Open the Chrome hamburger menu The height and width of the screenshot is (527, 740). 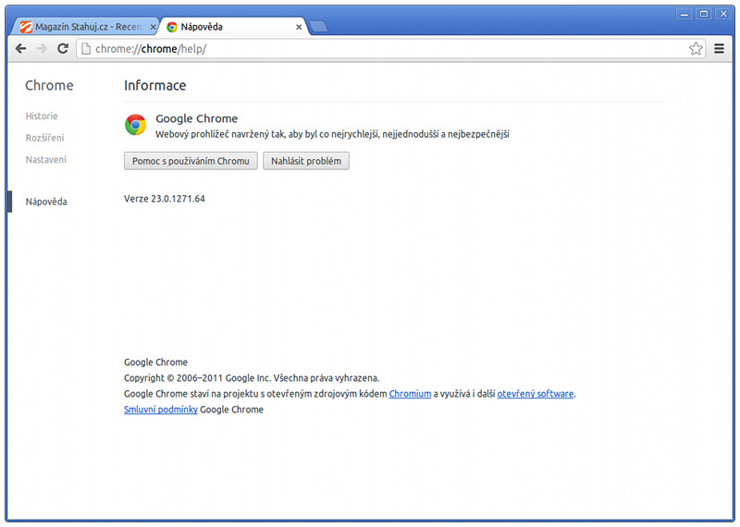click(x=719, y=49)
